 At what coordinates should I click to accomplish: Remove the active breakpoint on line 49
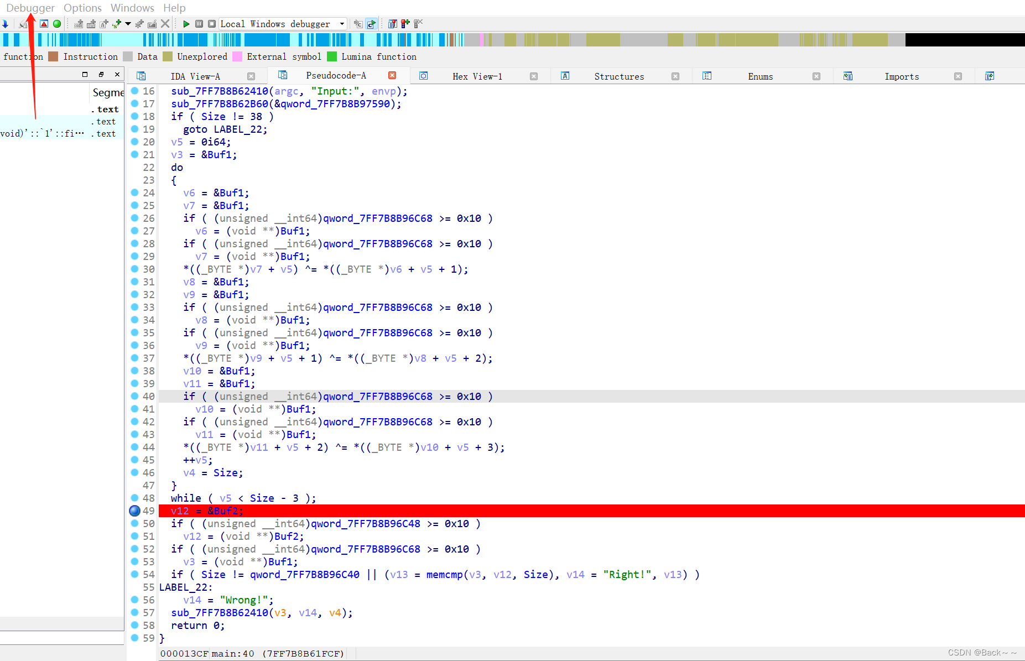click(134, 511)
